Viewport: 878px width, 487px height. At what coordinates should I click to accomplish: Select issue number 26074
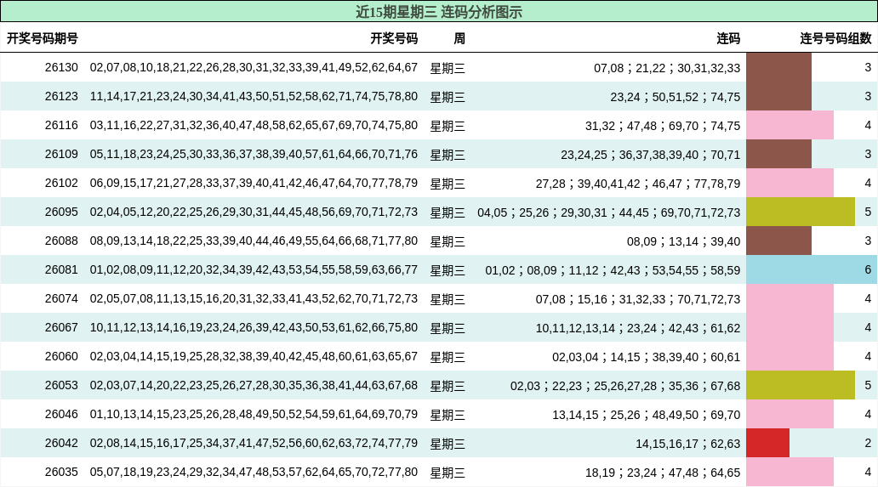coord(61,298)
